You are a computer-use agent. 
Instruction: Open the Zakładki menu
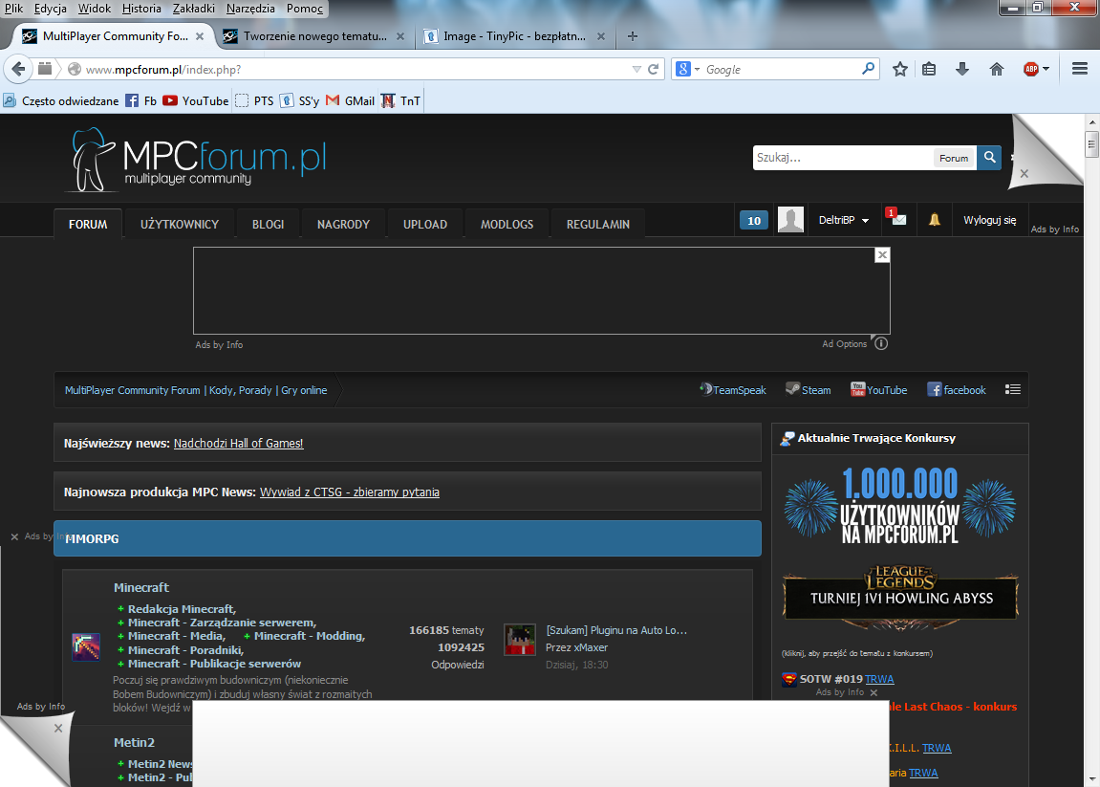click(194, 9)
